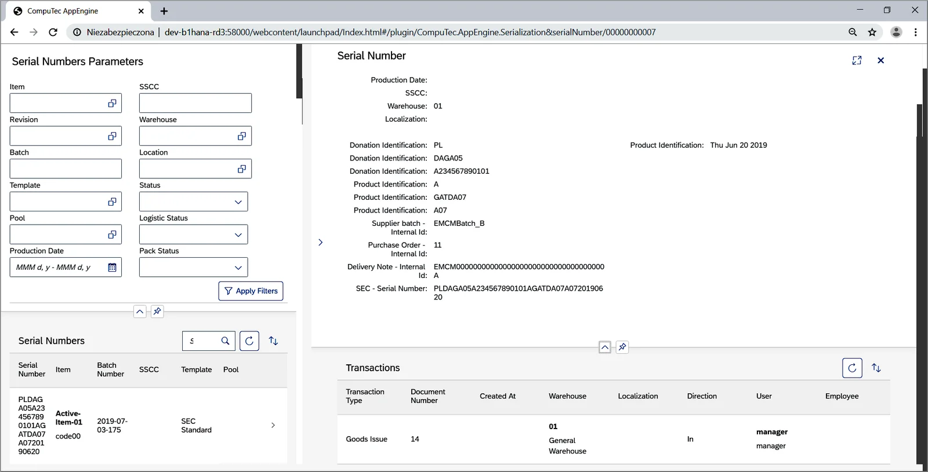The image size is (928, 472).
Task: Open value help for the Location field
Action: [x=241, y=169]
